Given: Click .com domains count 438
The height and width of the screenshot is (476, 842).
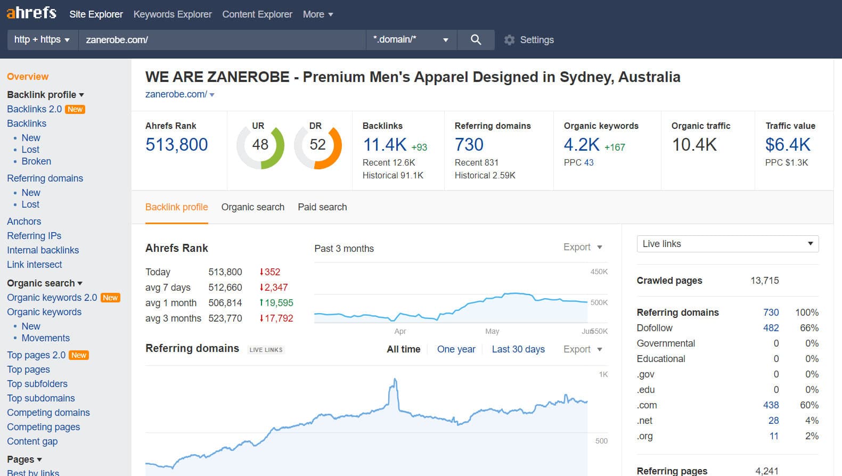Looking at the screenshot, I should (771, 405).
